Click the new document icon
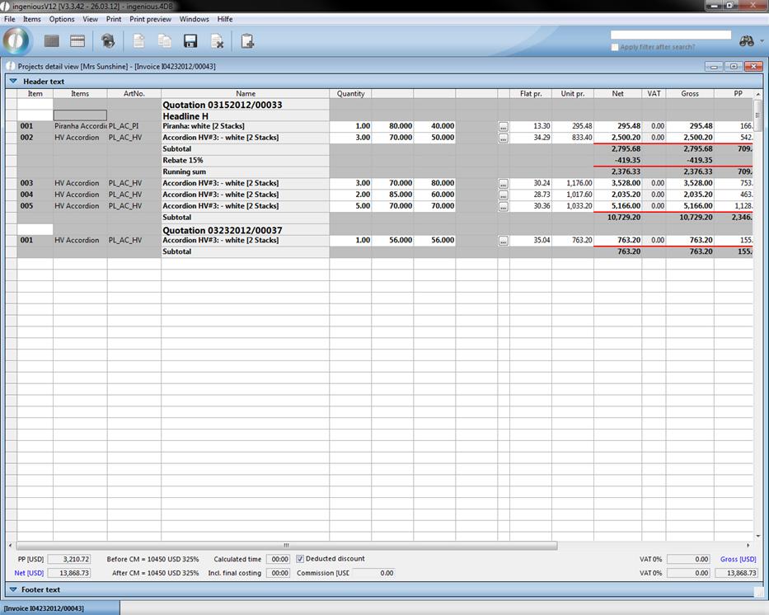 pyautogui.click(x=138, y=41)
